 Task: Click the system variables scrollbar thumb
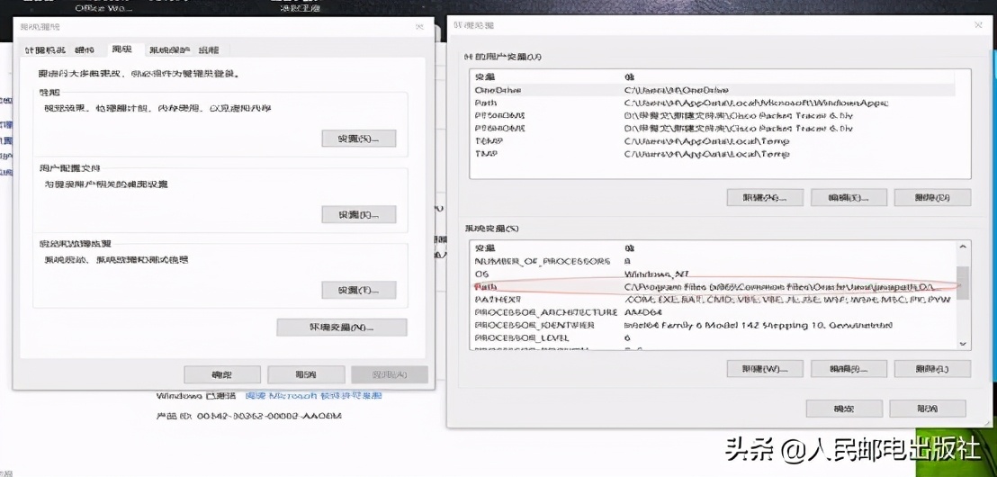tap(963, 283)
